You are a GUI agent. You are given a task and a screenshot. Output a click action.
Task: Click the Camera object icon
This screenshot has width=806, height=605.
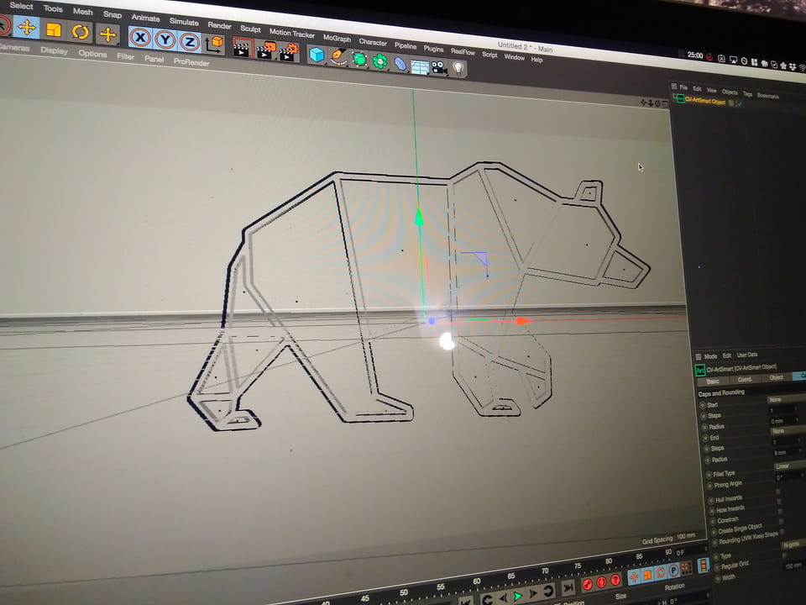tap(439, 67)
